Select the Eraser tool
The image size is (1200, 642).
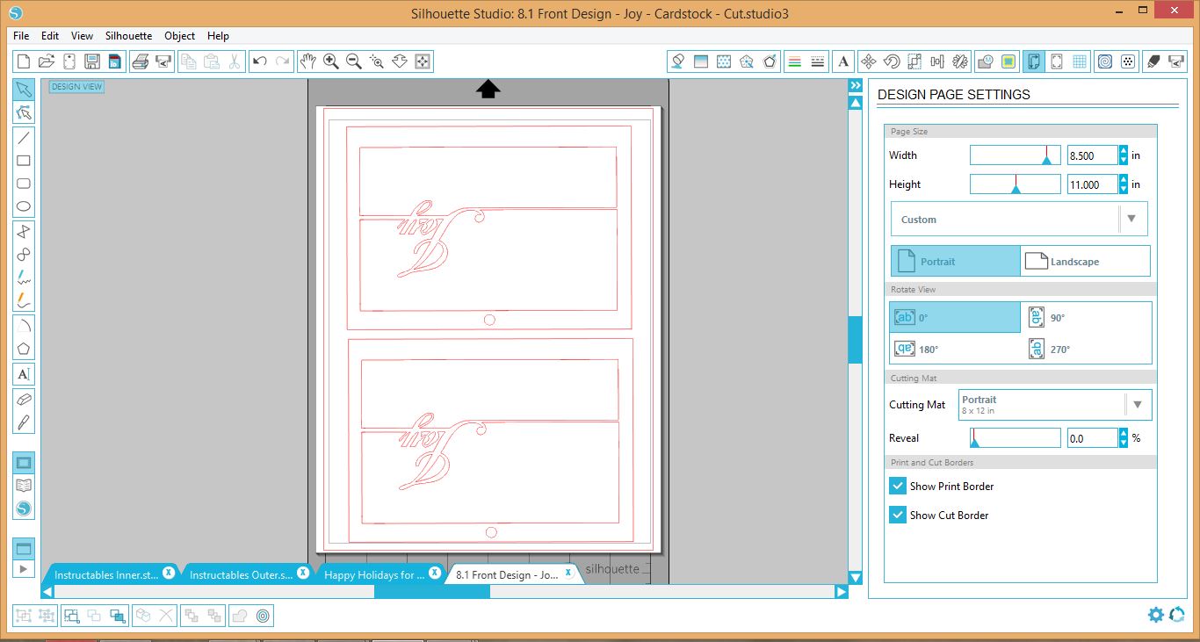pyautogui.click(x=24, y=398)
